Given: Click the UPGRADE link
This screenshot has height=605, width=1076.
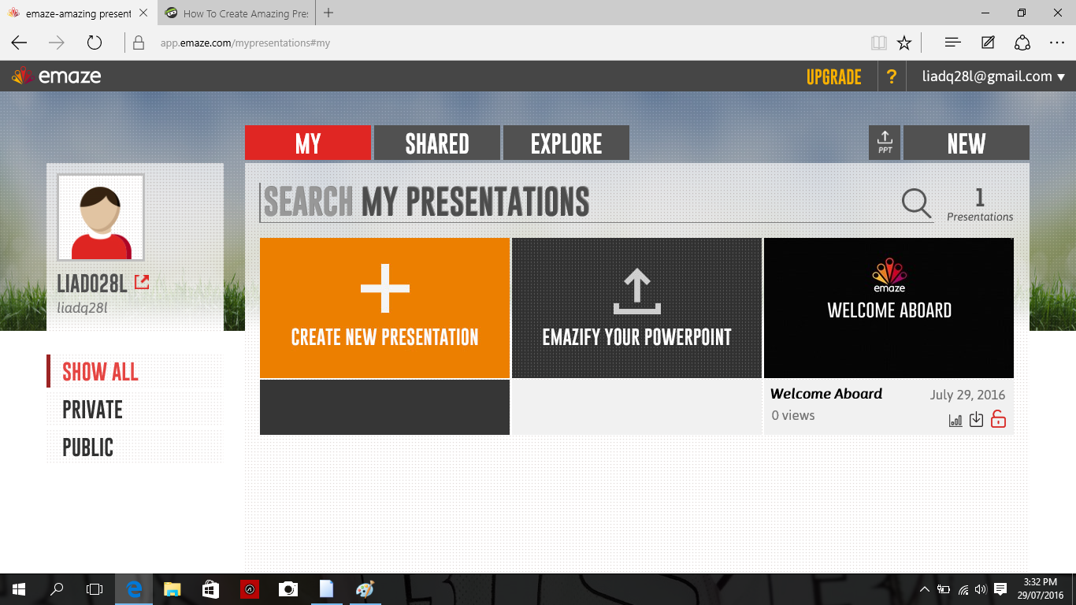Looking at the screenshot, I should (833, 77).
